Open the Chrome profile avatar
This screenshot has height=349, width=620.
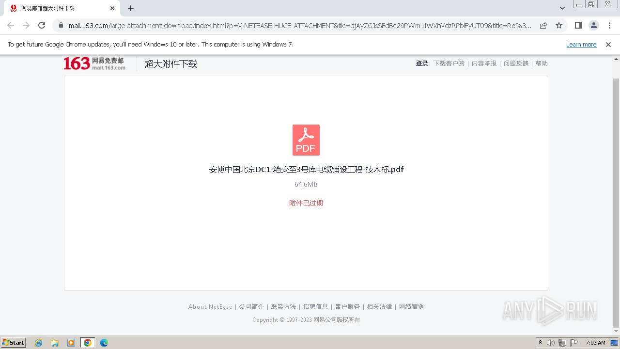click(594, 25)
